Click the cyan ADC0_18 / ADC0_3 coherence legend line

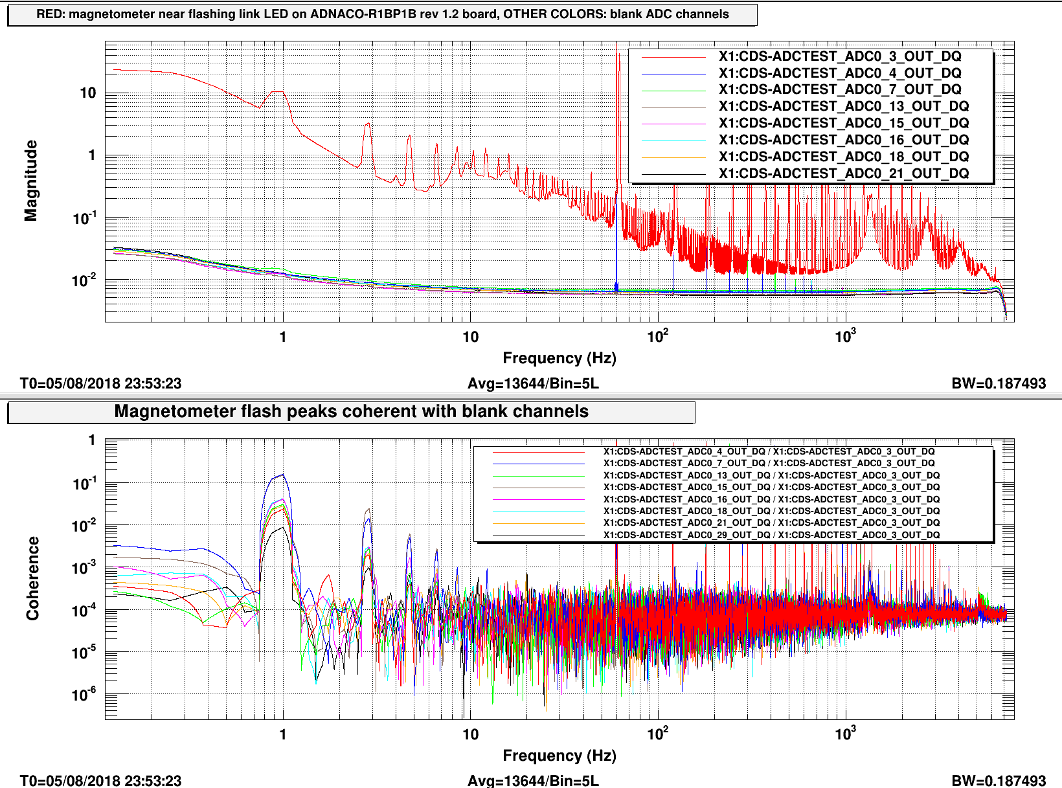point(539,512)
